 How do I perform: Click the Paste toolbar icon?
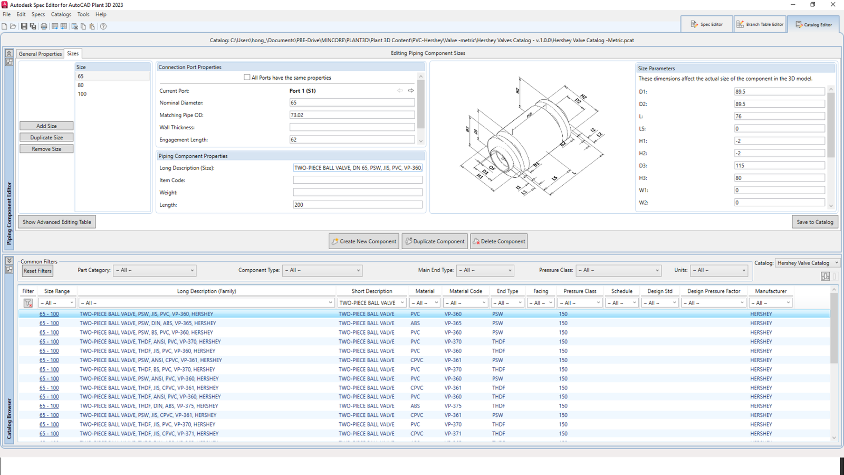pyautogui.click(x=92, y=26)
